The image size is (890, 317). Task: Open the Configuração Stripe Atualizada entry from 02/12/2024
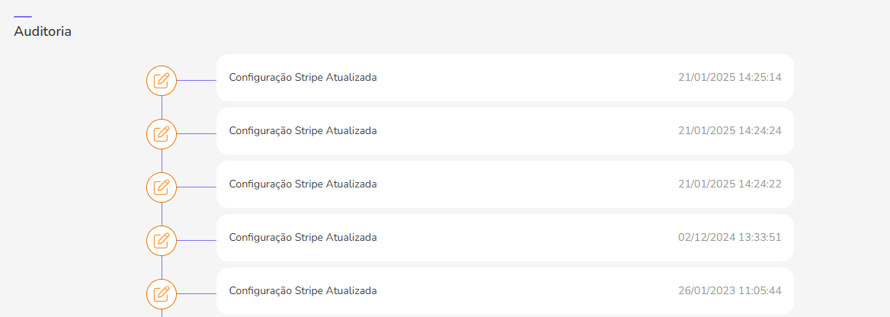click(x=303, y=238)
